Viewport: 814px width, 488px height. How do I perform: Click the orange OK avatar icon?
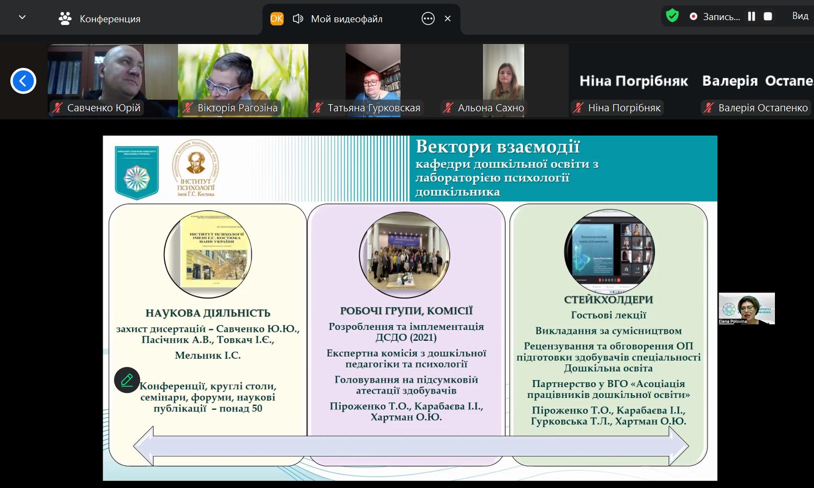click(277, 19)
